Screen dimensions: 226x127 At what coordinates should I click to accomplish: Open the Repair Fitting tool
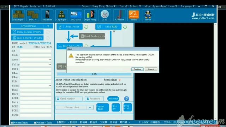pyautogui.click(x=90, y=16)
